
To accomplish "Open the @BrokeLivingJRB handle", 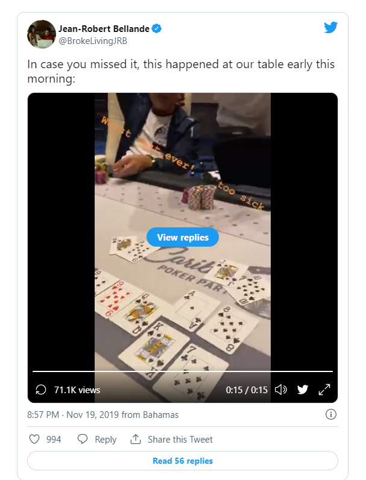I will pyautogui.click(x=93, y=41).
